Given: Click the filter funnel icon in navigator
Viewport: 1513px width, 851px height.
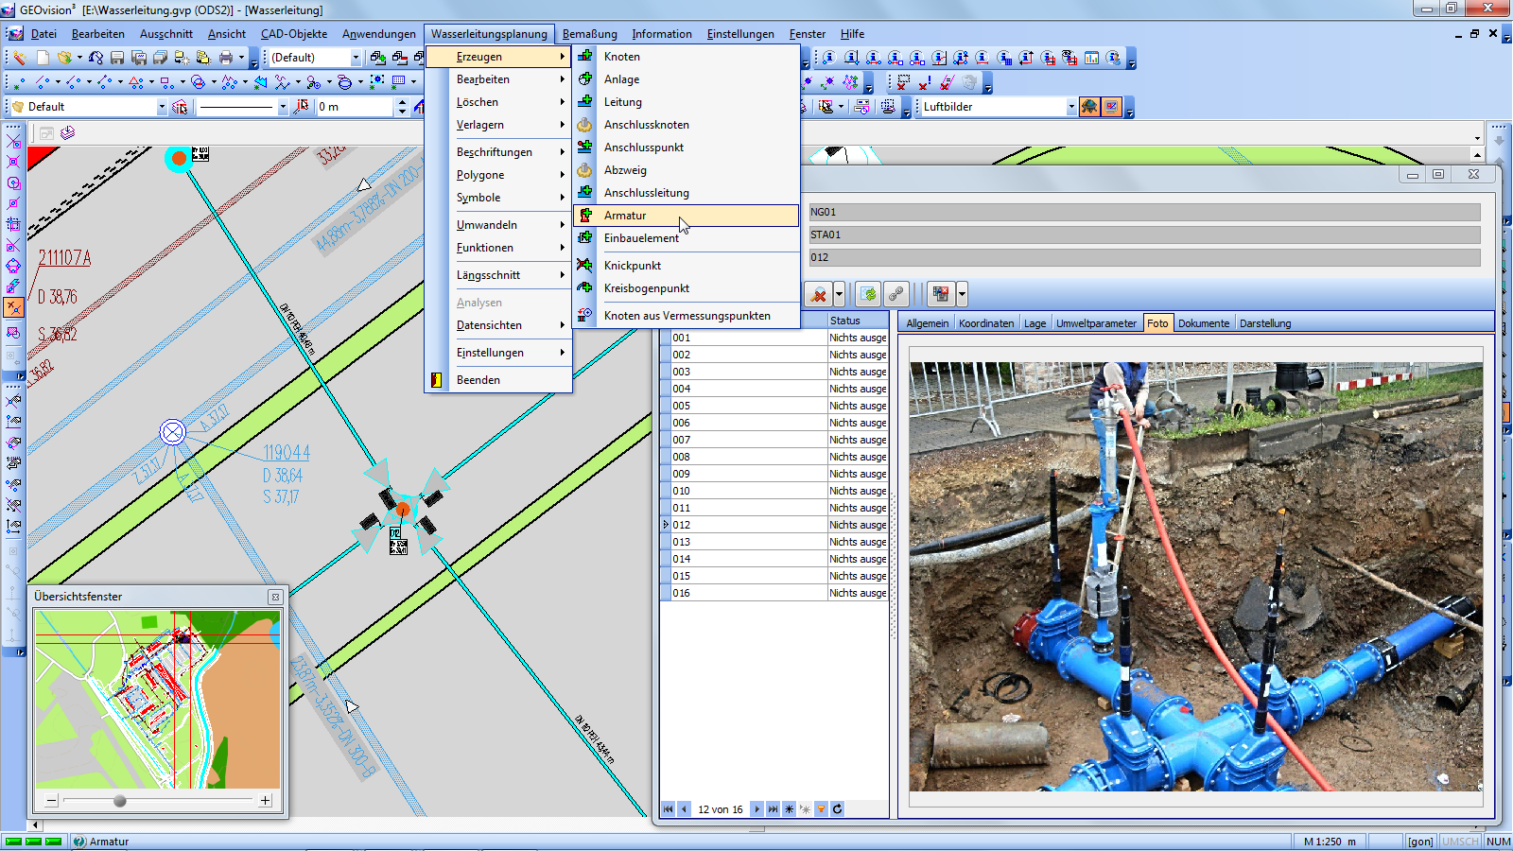Looking at the screenshot, I should pos(821,809).
